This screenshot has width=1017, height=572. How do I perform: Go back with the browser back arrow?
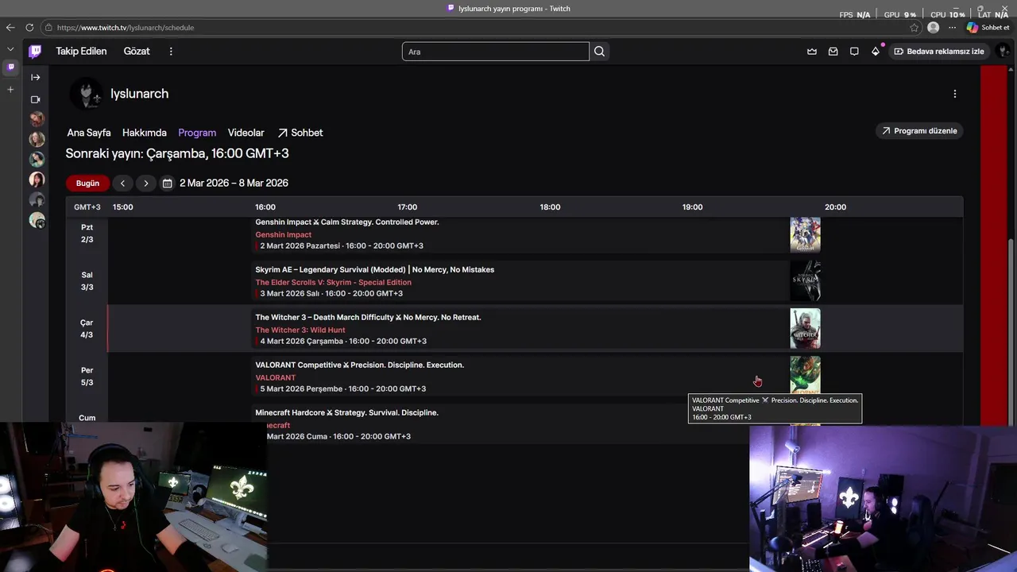coord(10,28)
